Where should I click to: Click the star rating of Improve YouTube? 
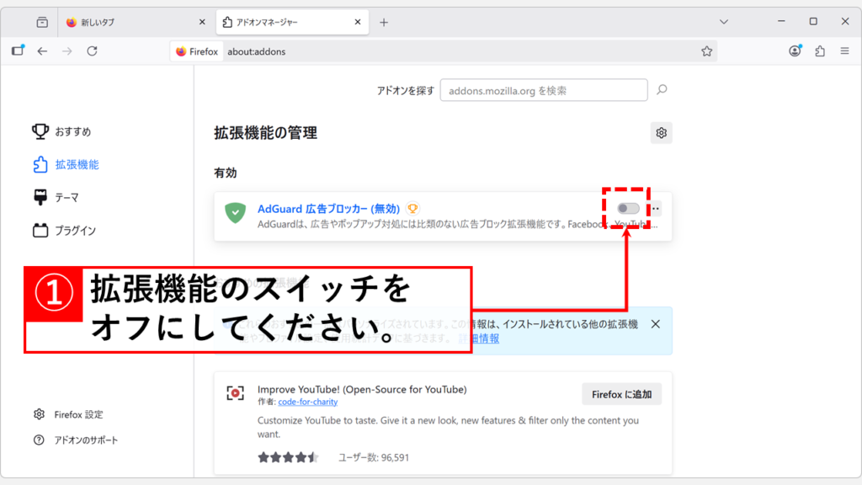(288, 457)
